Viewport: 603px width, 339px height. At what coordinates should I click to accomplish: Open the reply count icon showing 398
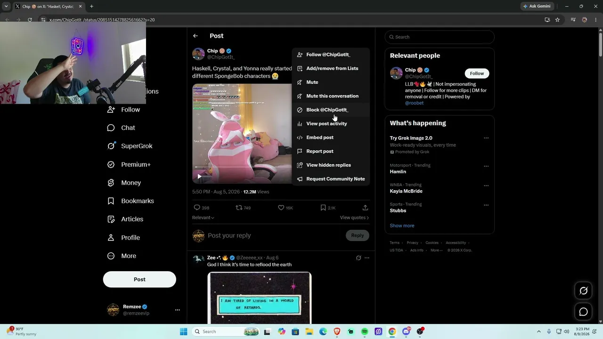point(197,208)
